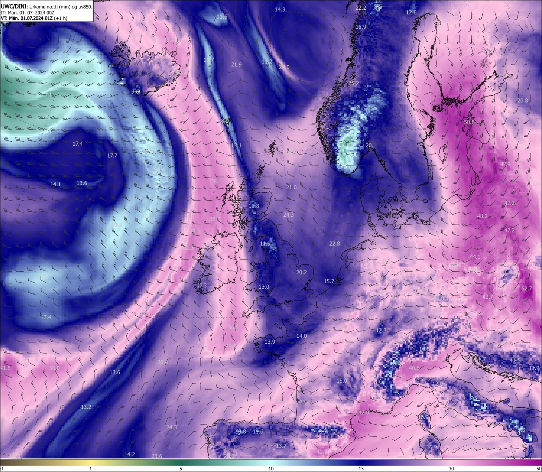Click the 13.9 value label
The width and height of the screenshot is (542, 472).
click(x=270, y=342)
